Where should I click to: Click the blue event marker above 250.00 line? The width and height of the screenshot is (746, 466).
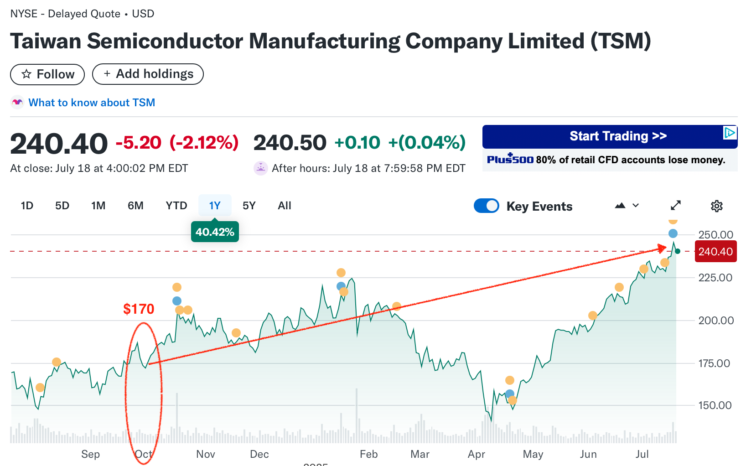pyautogui.click(x=673, y=233)
